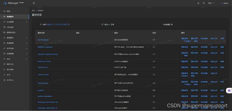Click the floating brain assistant icon
The height and width of the screenshot is (111, 232).
(229, 91)
